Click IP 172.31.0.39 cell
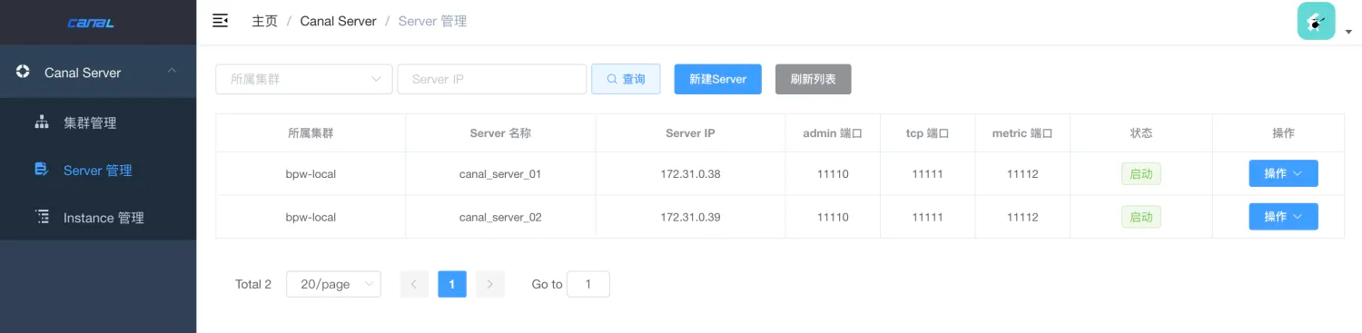1362x333 pixels. tap(690, 217)
